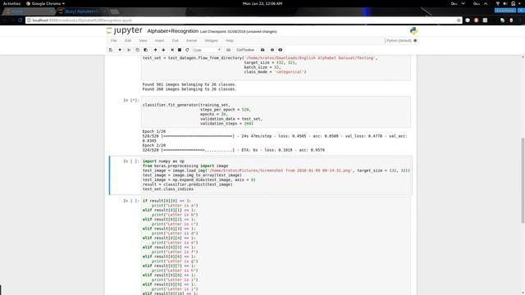Screen dimensions: 525x295
Task: Restart the kernel with the circular arrow icon
Action: (x=187, y=50)
